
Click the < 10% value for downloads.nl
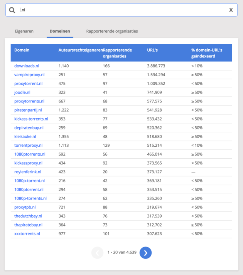(197, 66)
